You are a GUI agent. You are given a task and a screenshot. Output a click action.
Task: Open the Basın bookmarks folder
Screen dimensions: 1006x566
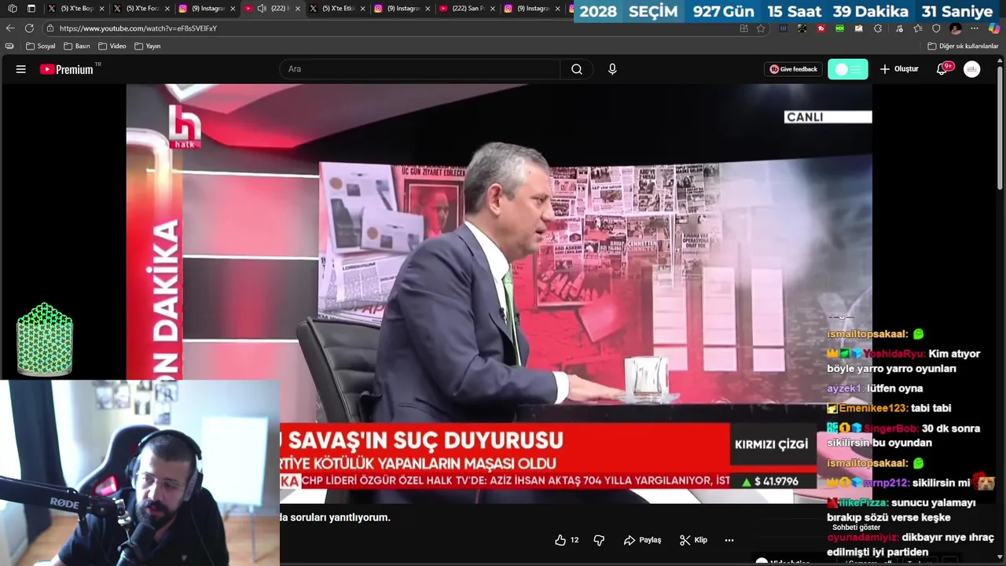click(x=77, y=46)
